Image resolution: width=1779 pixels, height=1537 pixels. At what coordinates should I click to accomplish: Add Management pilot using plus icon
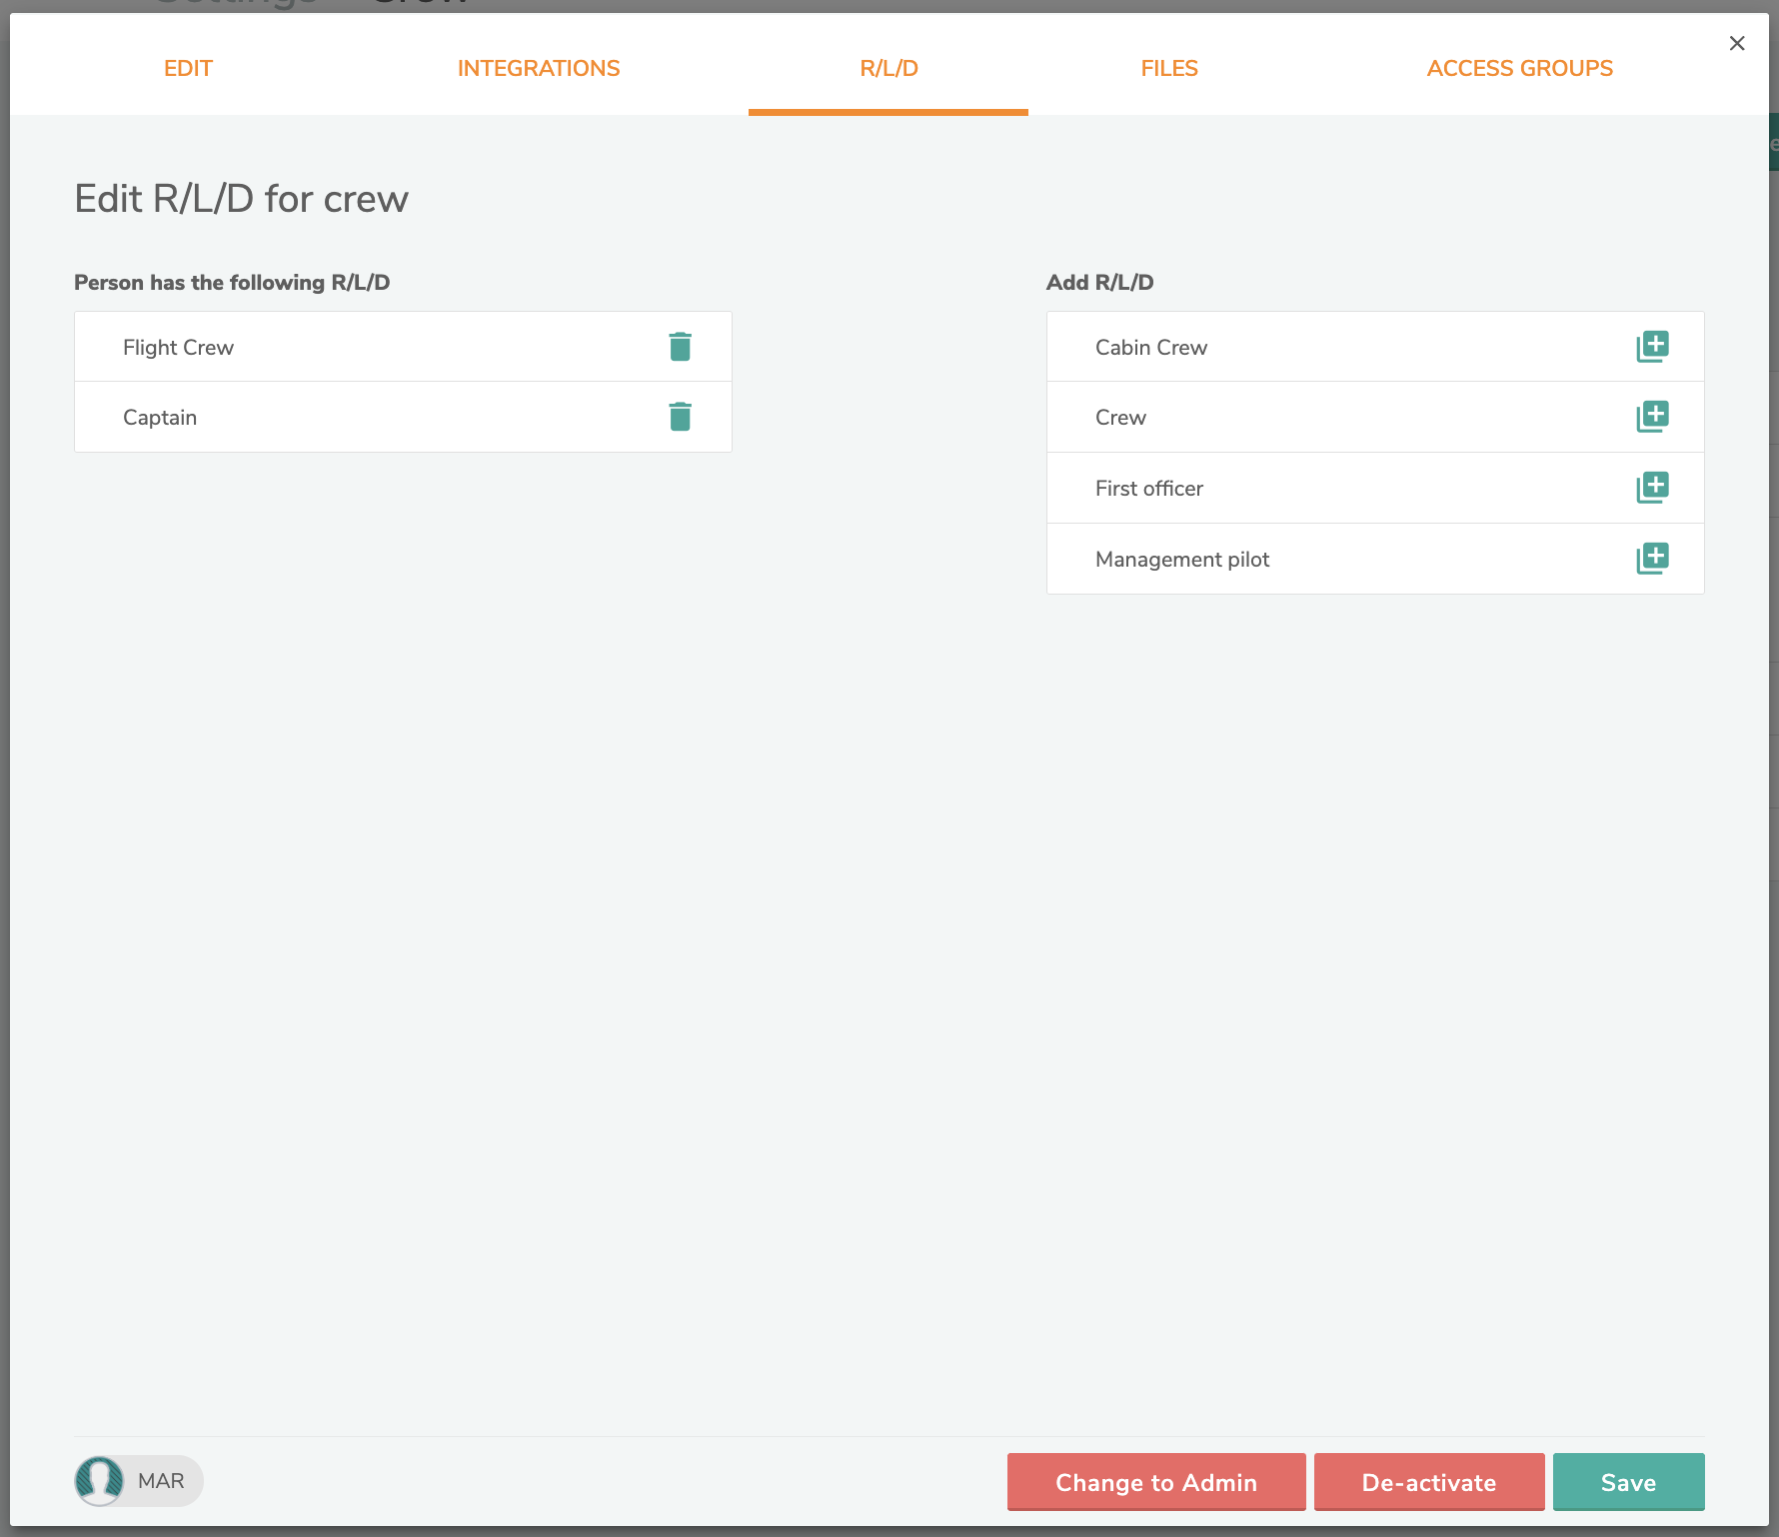(x=1652, y=559)
